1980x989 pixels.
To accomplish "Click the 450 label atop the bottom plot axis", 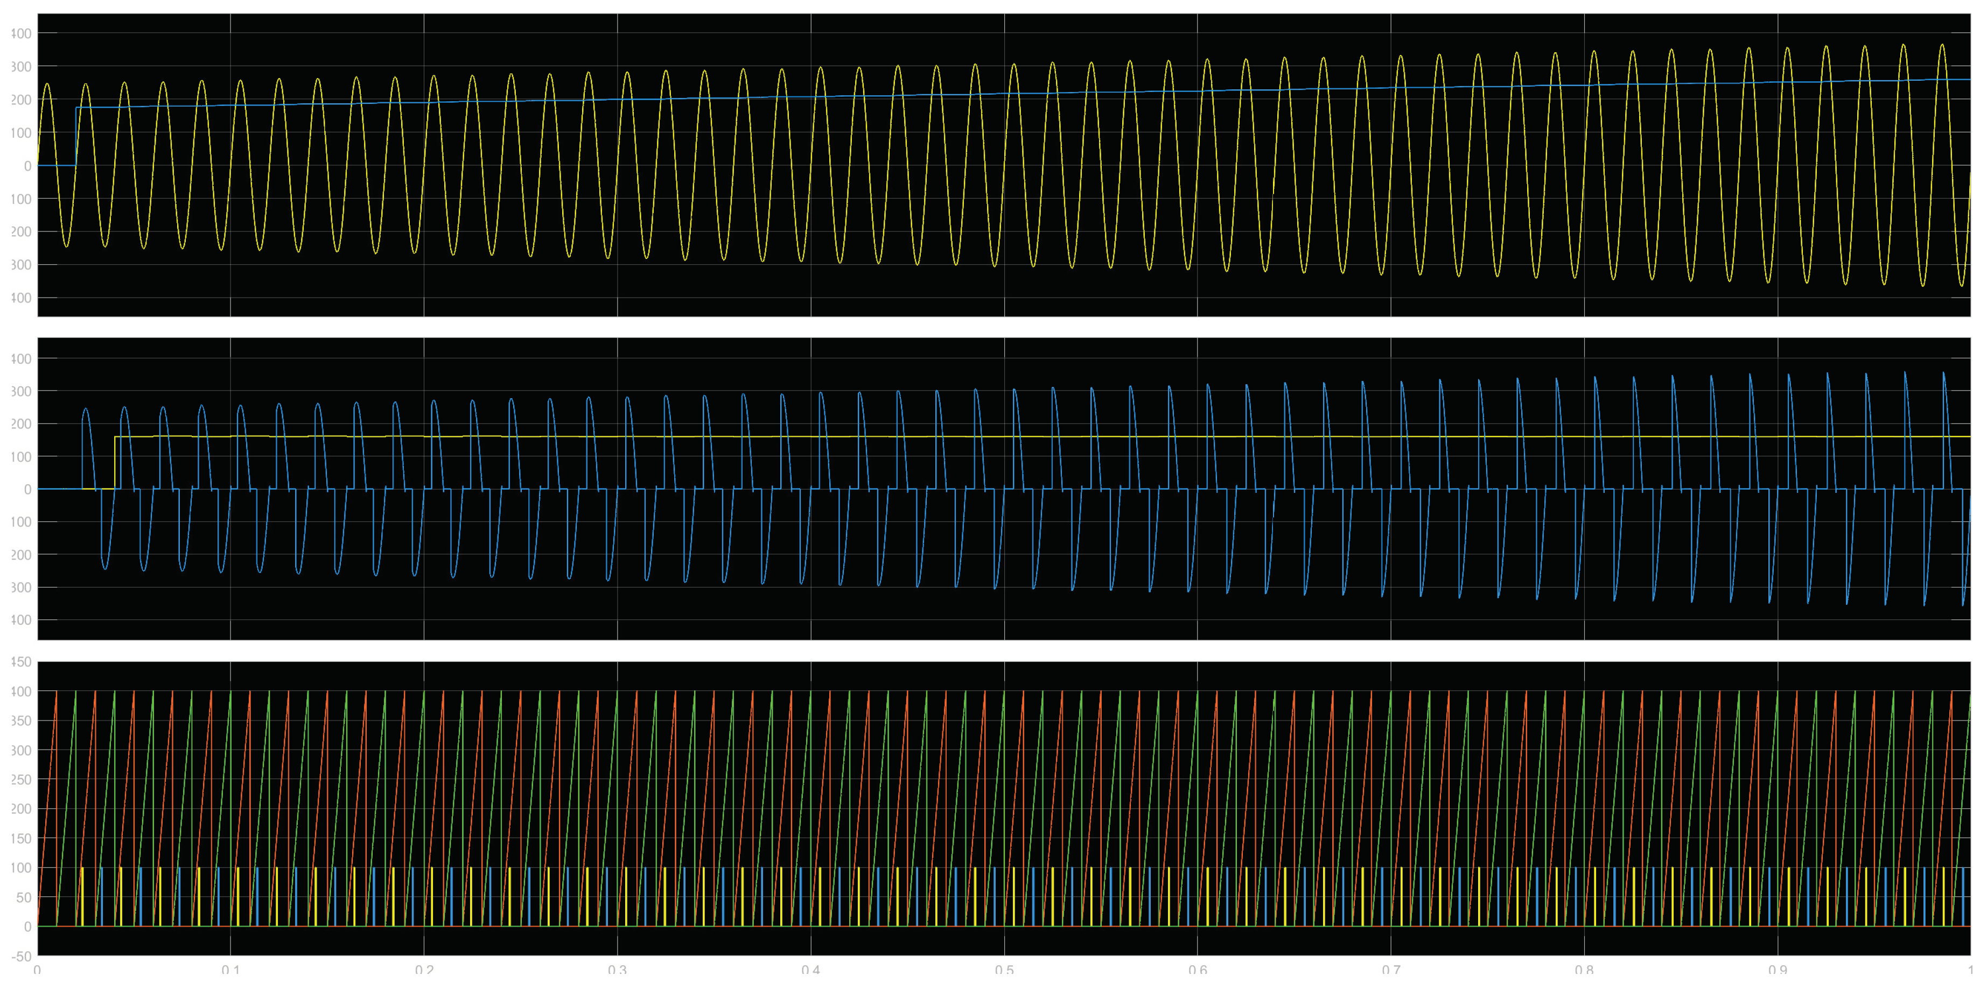I will point(22,662).
